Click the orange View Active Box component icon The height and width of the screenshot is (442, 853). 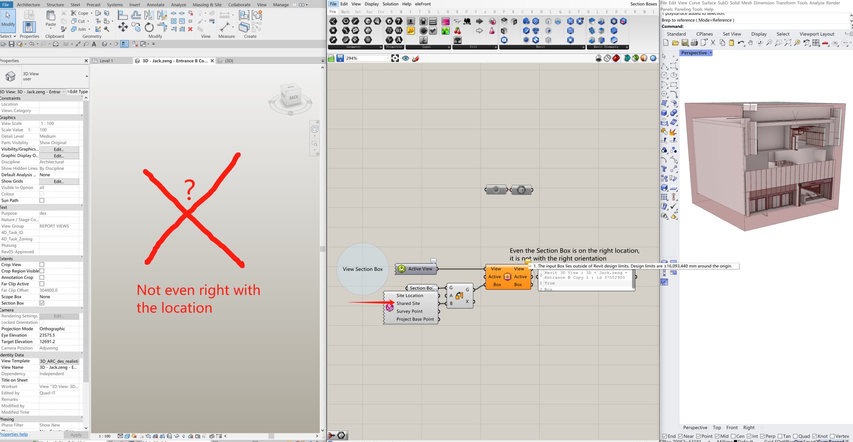pyautogui.click(x=507, y=277)
